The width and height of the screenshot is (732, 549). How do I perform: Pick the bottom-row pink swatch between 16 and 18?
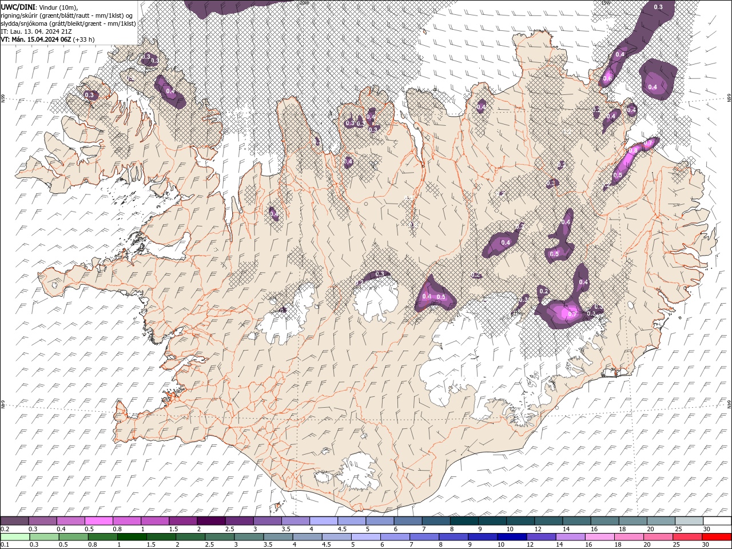(x=599, y=537)
